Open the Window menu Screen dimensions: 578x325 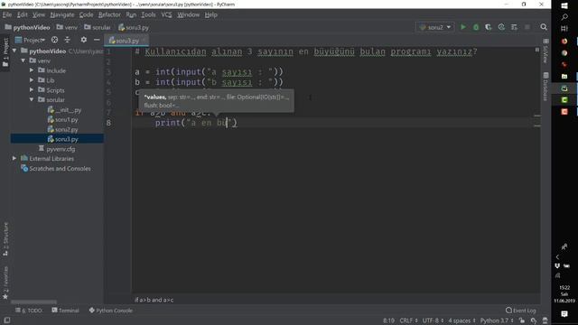pos(188,14)
